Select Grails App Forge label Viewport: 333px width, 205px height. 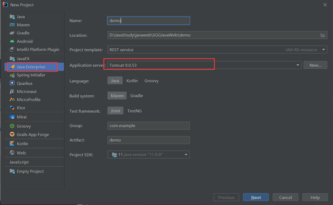point(33,134)
